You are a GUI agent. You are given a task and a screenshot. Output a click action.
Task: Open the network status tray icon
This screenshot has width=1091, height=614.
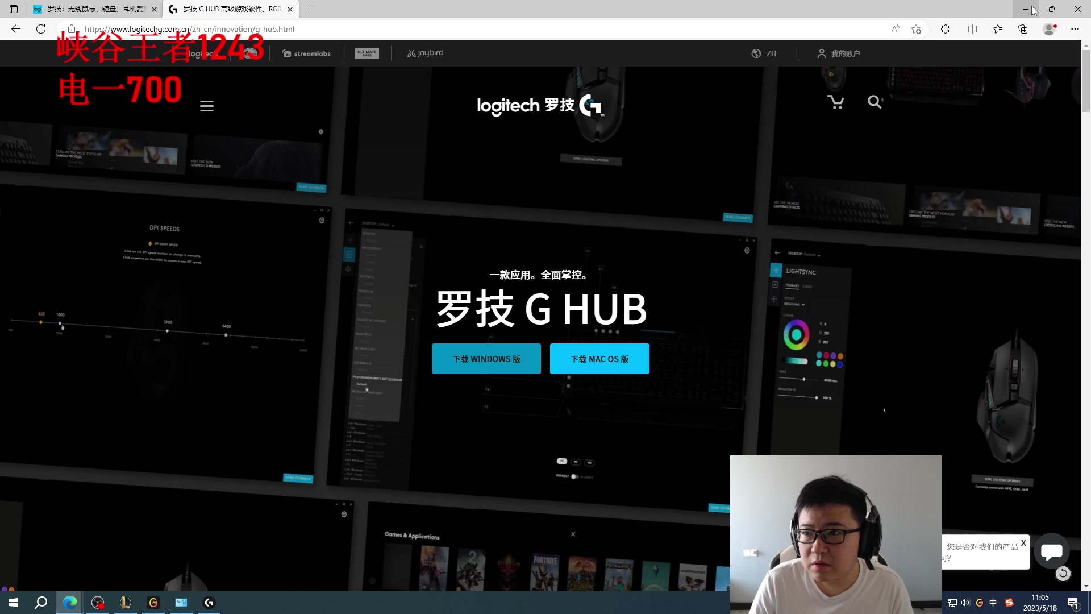tap(952, 603)
